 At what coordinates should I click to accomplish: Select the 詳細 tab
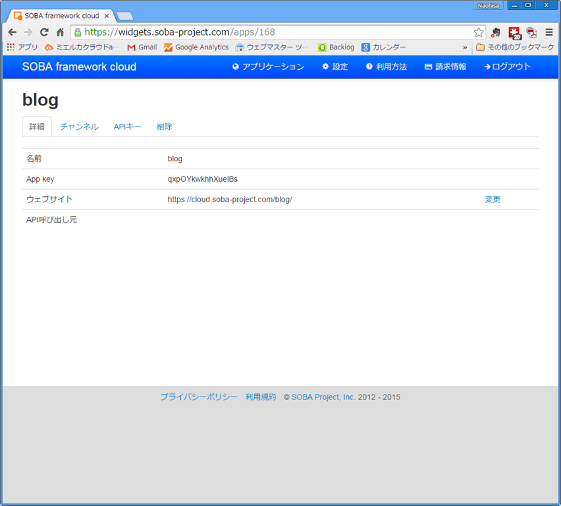point(37,126)
